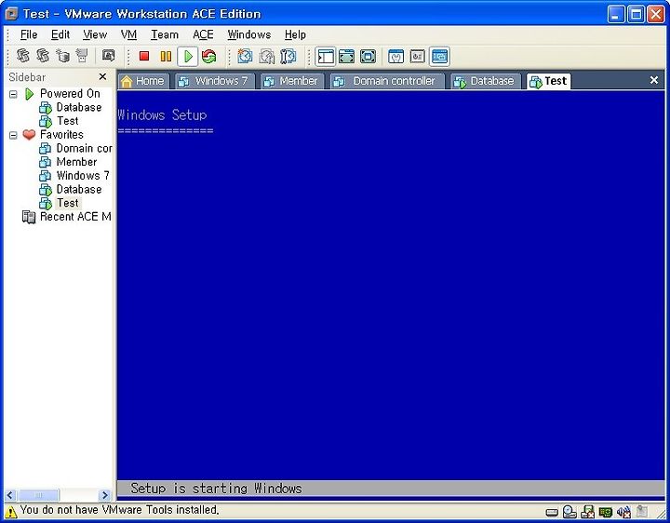Click the Revert to snapshot icon
This screenshot has height=523, width=670.
[267, 57]
